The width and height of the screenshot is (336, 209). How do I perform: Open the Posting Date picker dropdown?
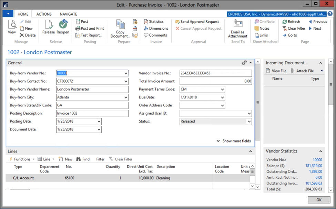(99, 122)
